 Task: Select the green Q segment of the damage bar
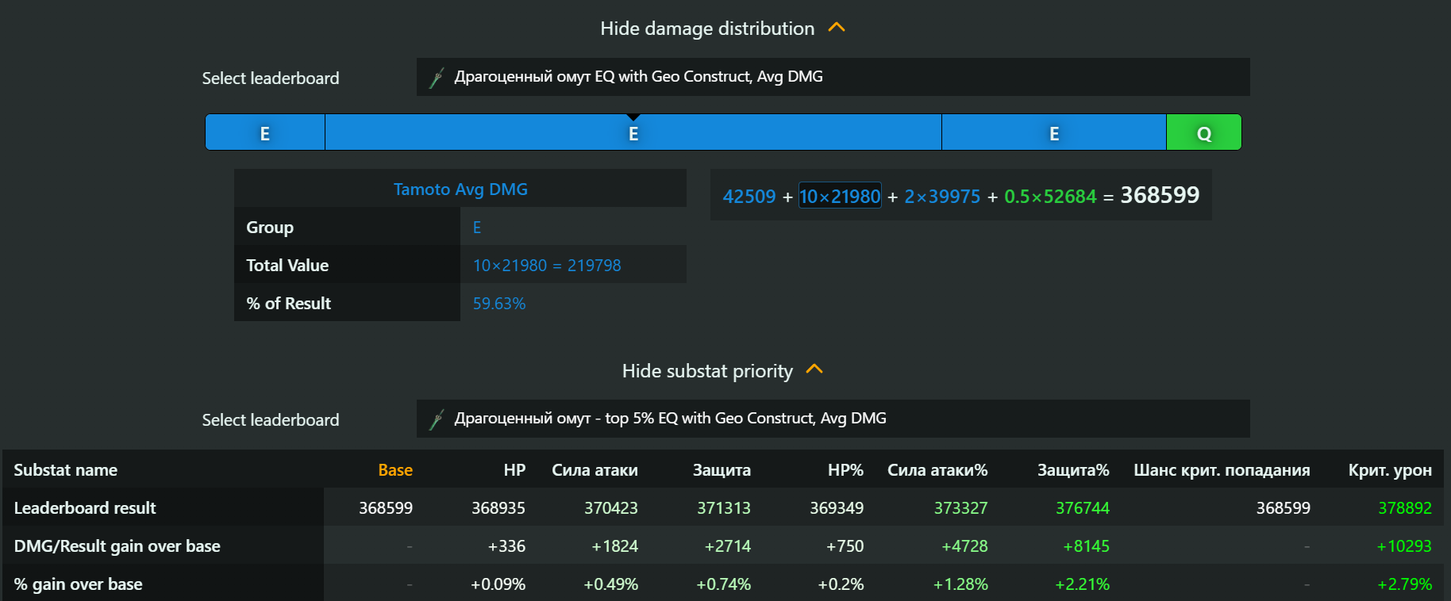(x=1204, y=132)
